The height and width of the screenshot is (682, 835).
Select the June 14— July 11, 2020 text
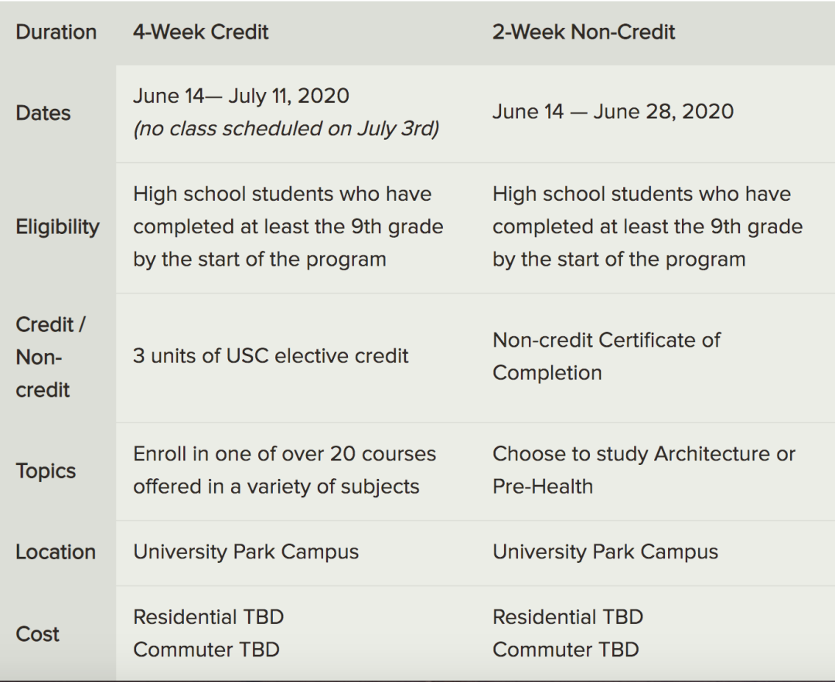pyautogui.click(x=240, y=96)
